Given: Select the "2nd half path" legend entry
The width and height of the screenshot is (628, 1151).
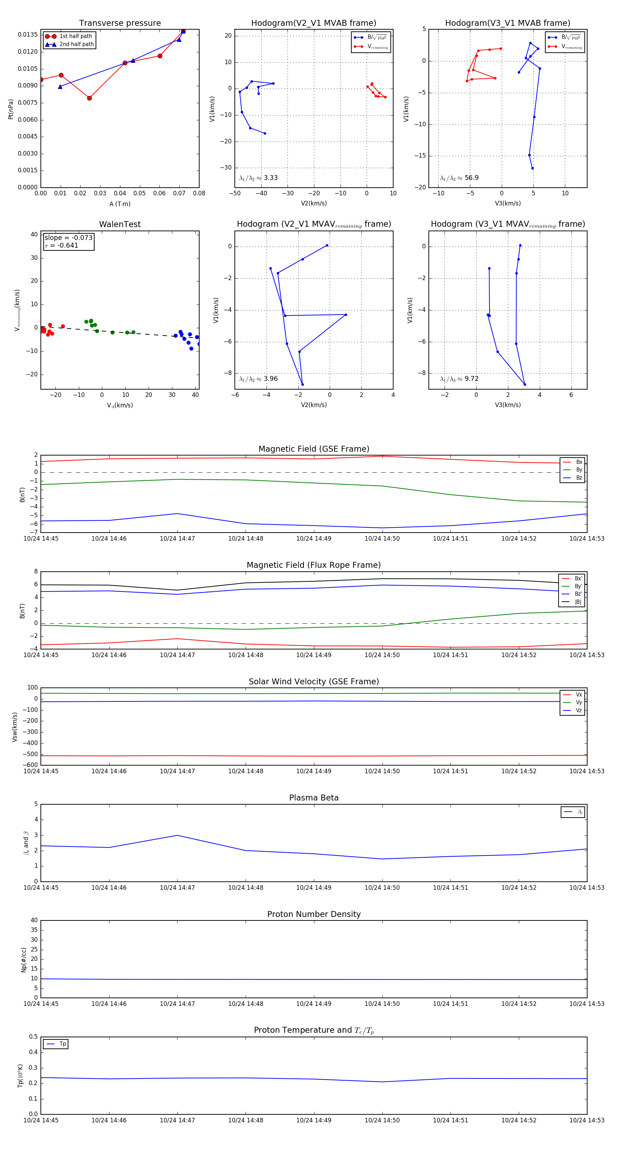Looking at the screenshot, I should (69, 44).
